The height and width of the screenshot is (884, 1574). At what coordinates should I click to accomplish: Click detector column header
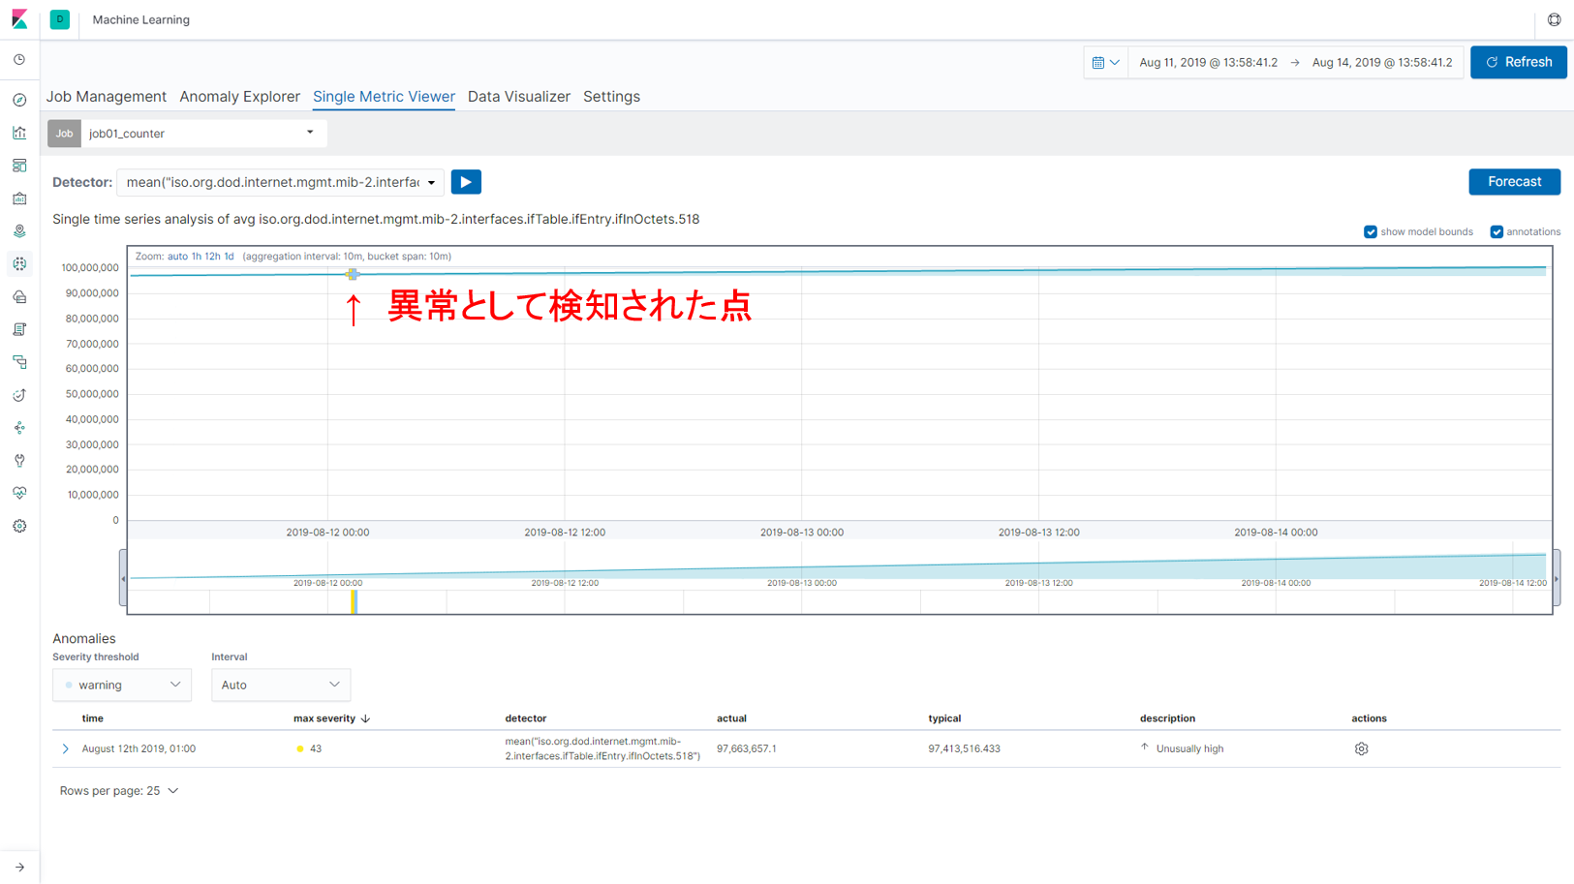point(526,718)
